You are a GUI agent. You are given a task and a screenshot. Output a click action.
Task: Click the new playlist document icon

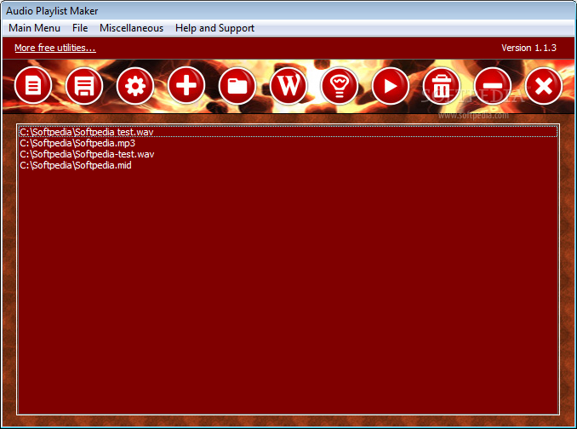[x=33, y=86]
